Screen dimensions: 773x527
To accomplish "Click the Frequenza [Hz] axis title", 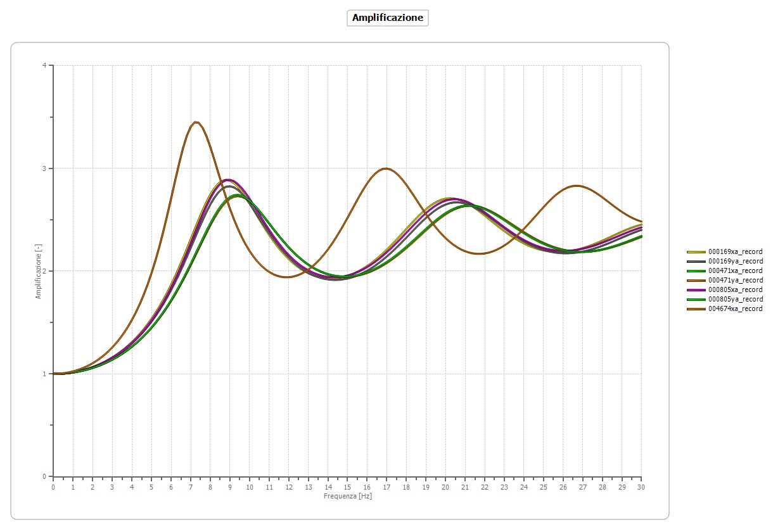I will [347, 496].
